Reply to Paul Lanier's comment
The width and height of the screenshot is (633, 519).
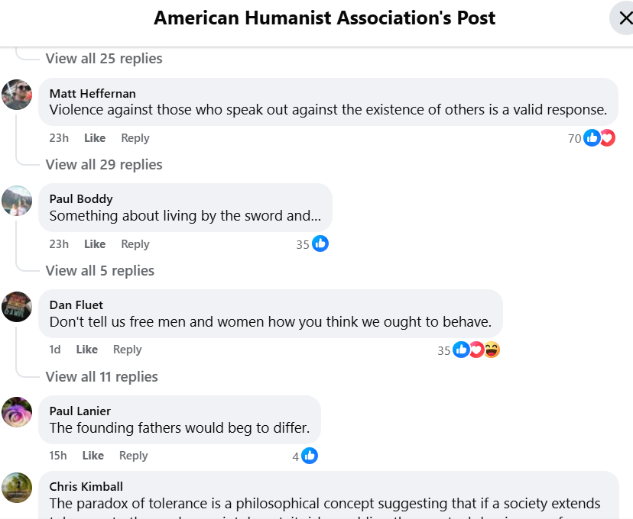pyautogui.click(x=133, y=456)
